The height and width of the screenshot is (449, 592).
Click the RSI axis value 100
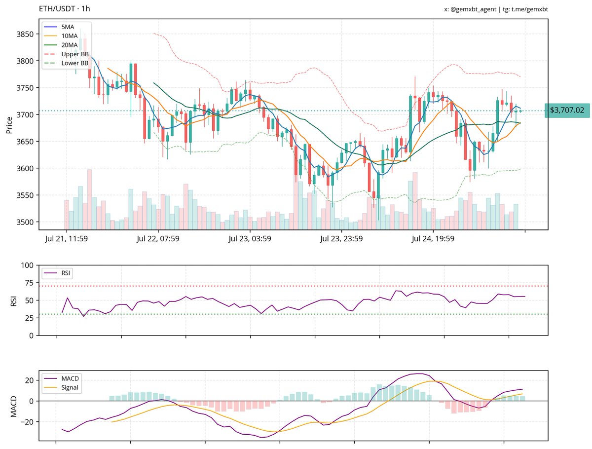(x=27, y=265)
